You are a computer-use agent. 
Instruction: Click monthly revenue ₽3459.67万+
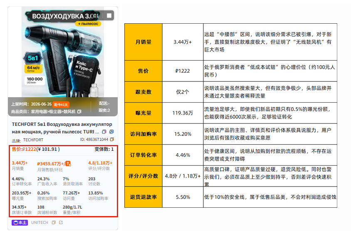pos(51,164)
